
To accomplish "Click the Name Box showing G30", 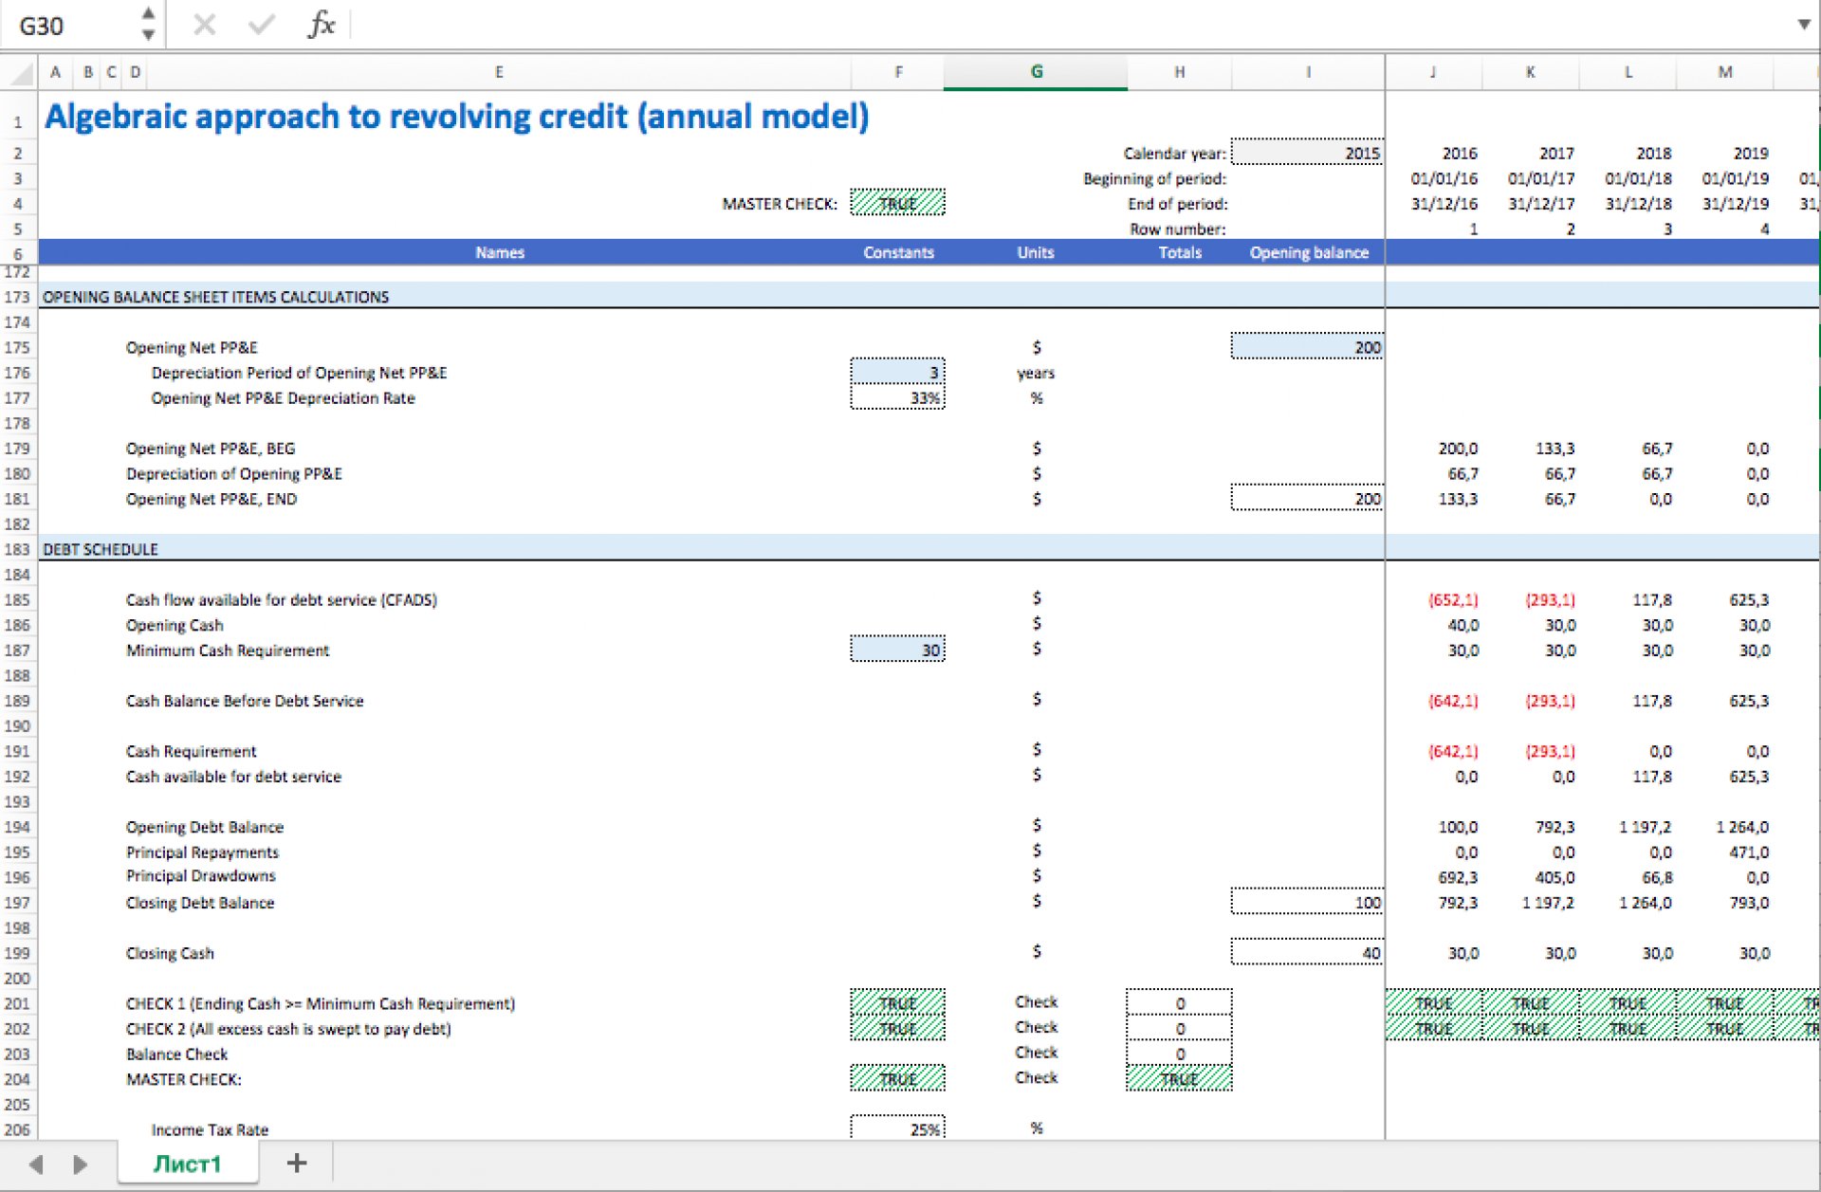I will click(x=71, y=26).
